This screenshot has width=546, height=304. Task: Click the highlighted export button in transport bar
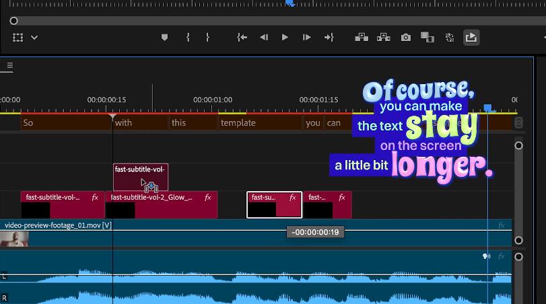click(471, 38)
